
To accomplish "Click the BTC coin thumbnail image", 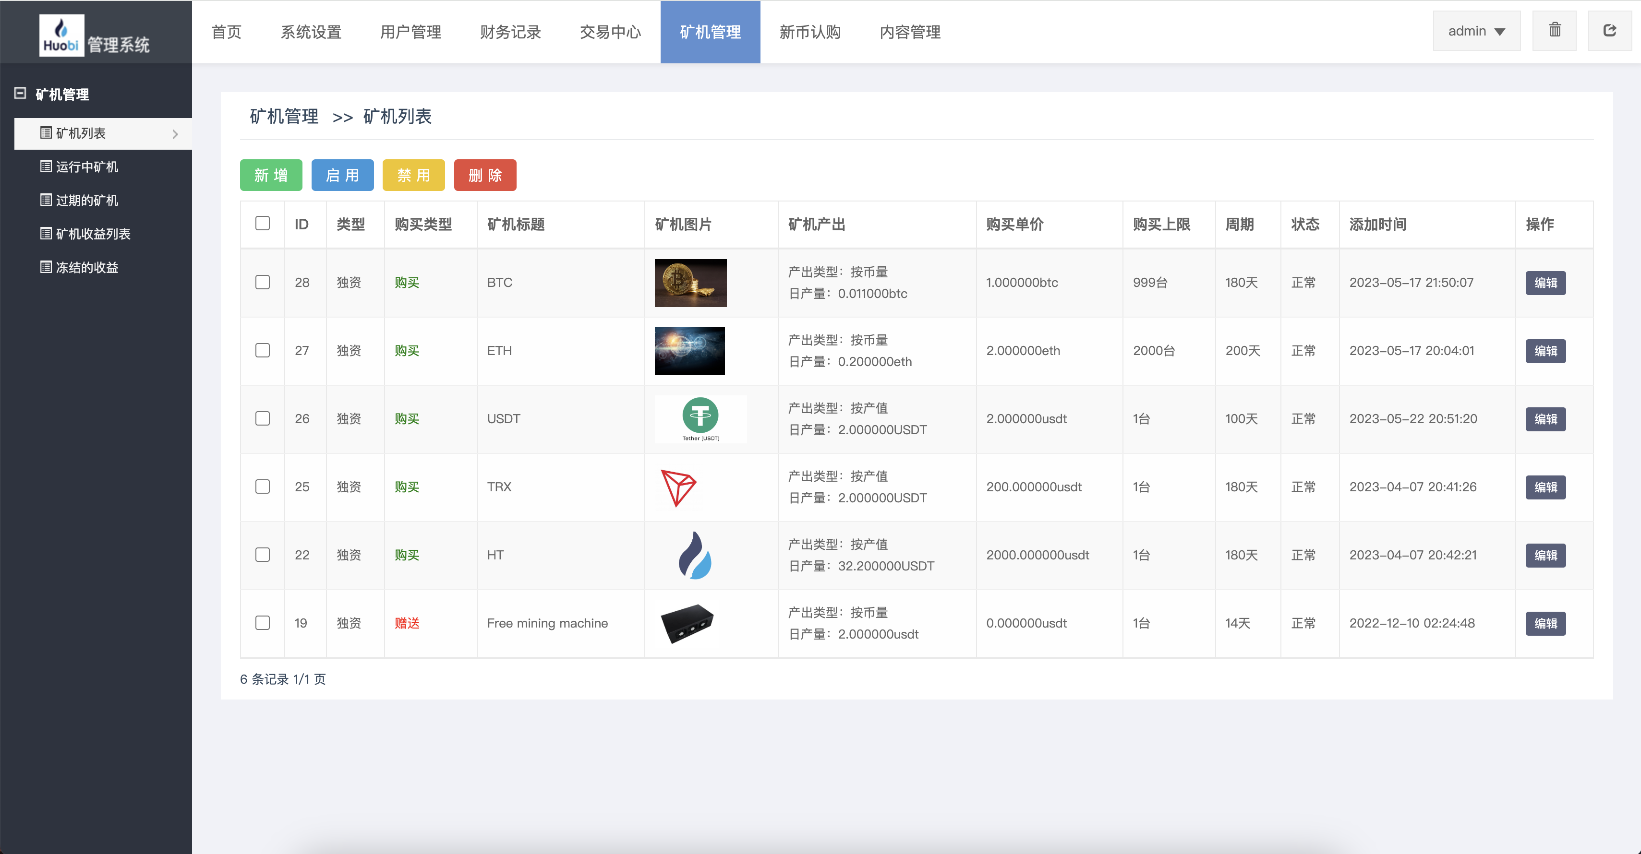I will (690, 283).
